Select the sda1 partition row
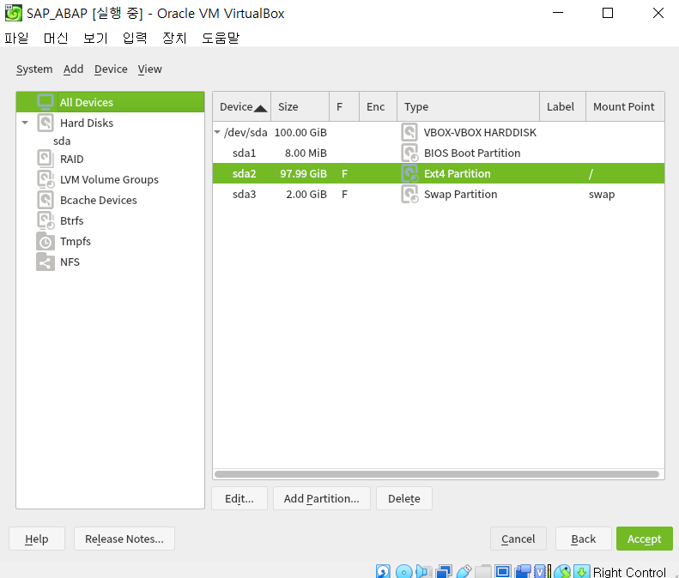 click(439, 153)
